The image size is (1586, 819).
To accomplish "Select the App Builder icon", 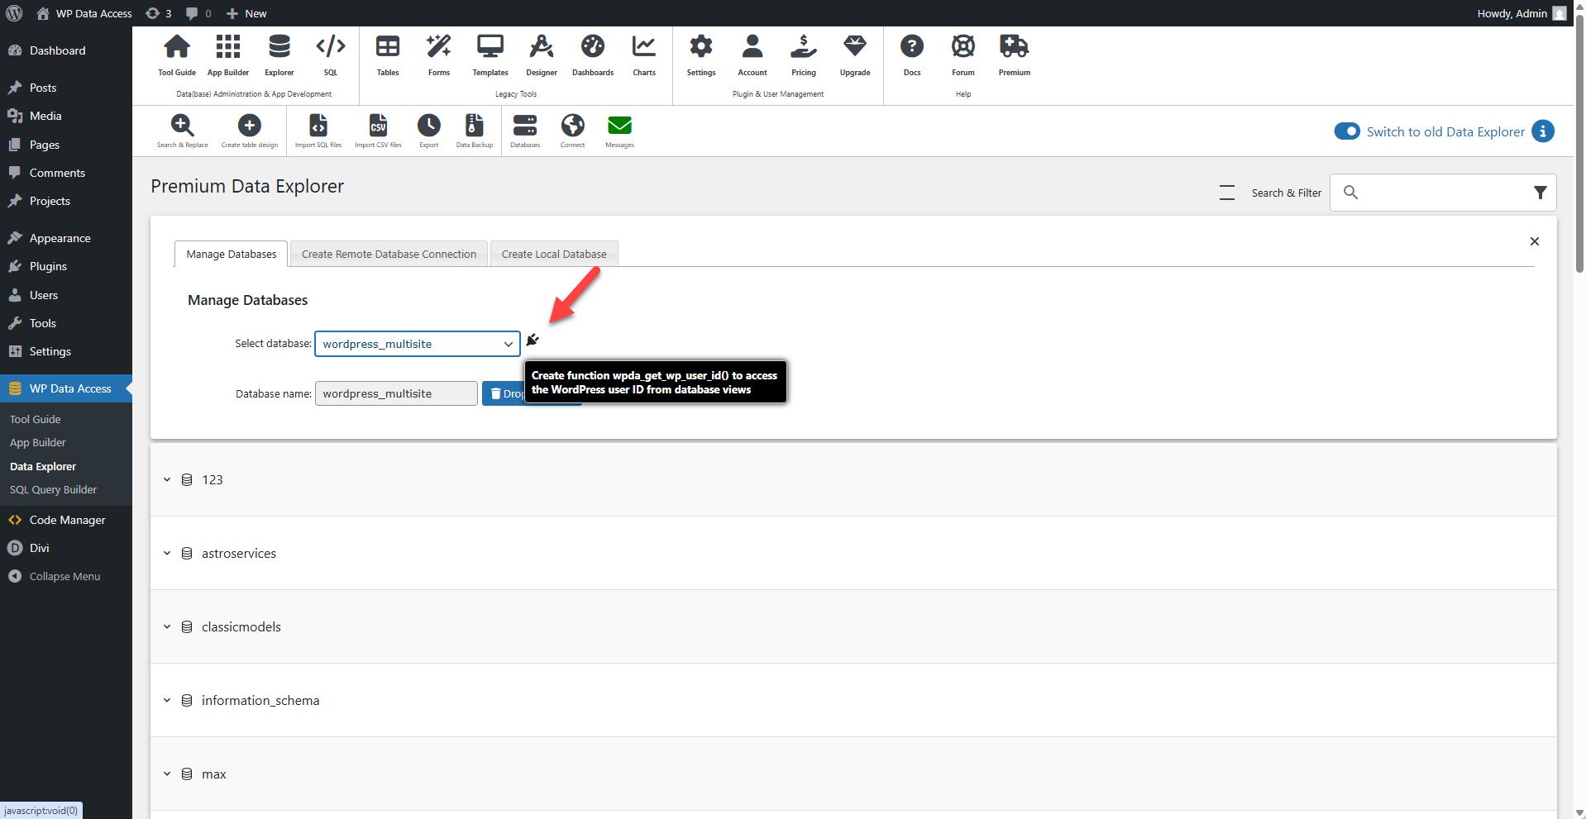I will (x=227, y=55).
